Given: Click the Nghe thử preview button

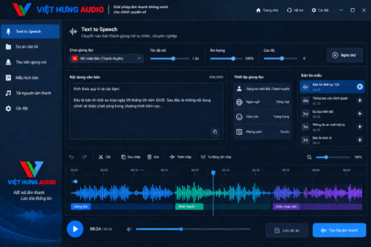Looking at the screenshot, I should (x=345, y=56).
